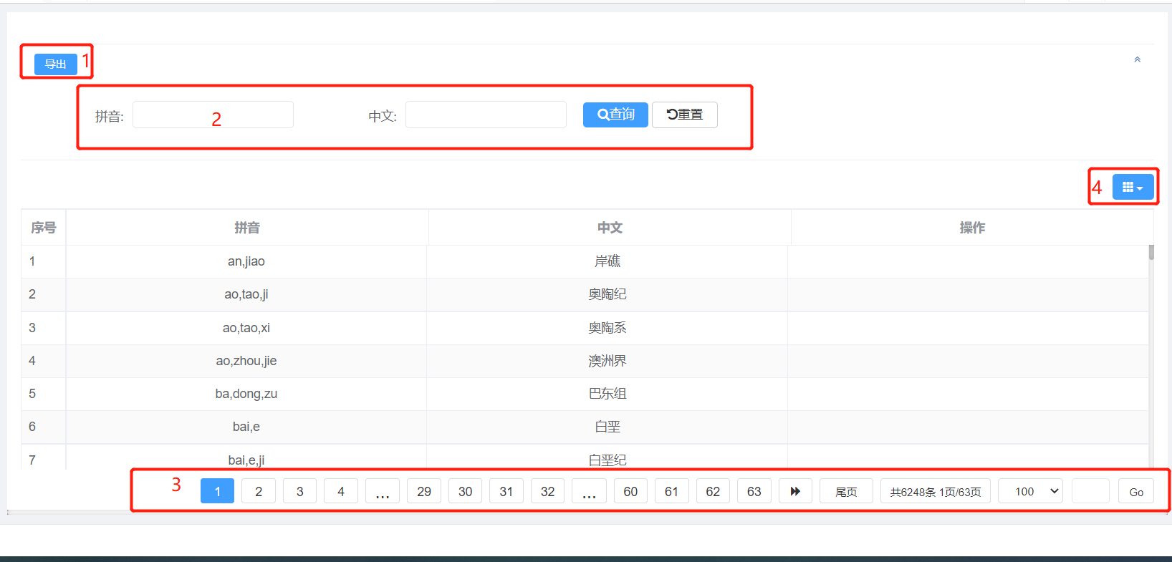The height and width of the screenshot is (562, 1172).
Task: Open the 100 page size dropdown
Action: [x=1030, y=491]
